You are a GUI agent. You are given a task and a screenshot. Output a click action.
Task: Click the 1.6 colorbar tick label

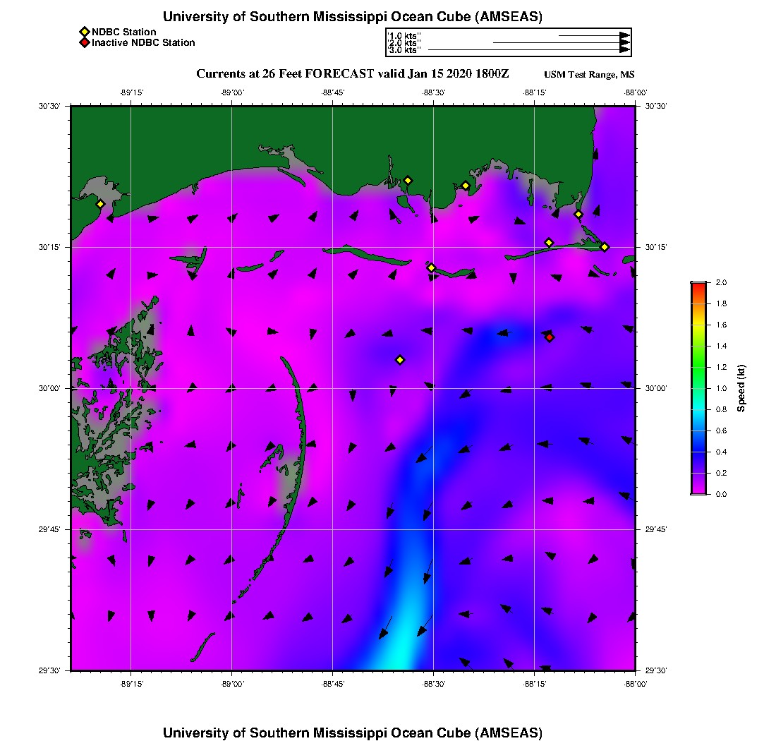point(721,325)
